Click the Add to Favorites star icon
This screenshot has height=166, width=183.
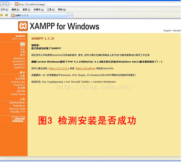pyautogui.click(x=7, y=15)
